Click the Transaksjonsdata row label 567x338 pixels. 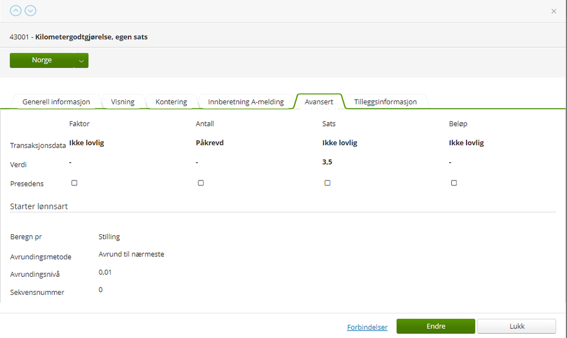point(38,146)
